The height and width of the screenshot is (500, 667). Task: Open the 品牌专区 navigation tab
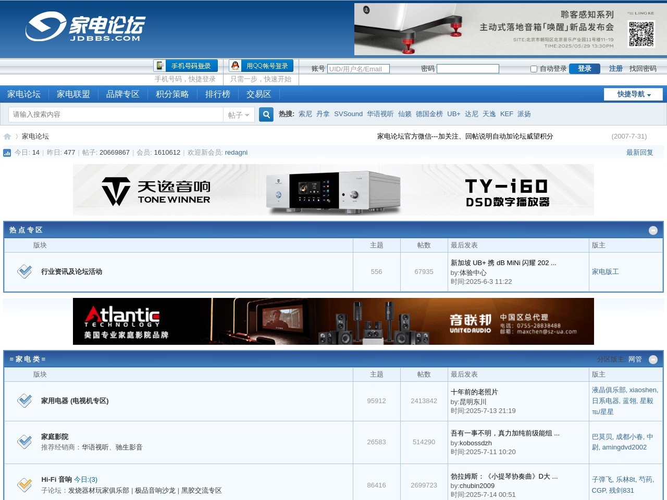[122, 94]
